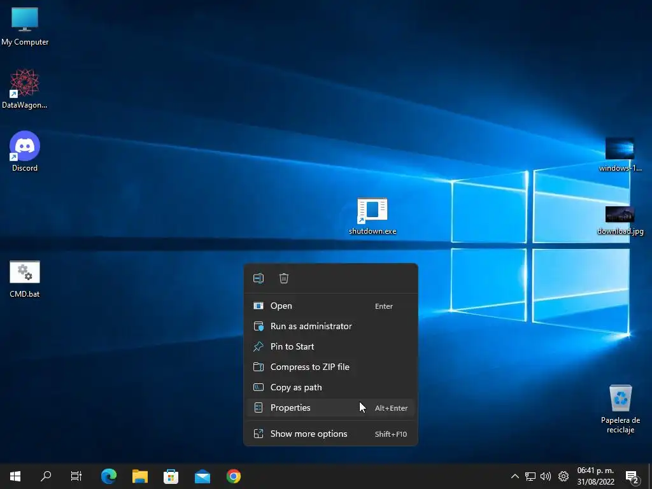Click the settings gear tray icon
The image size is (652, 489).
coord(563,476)
